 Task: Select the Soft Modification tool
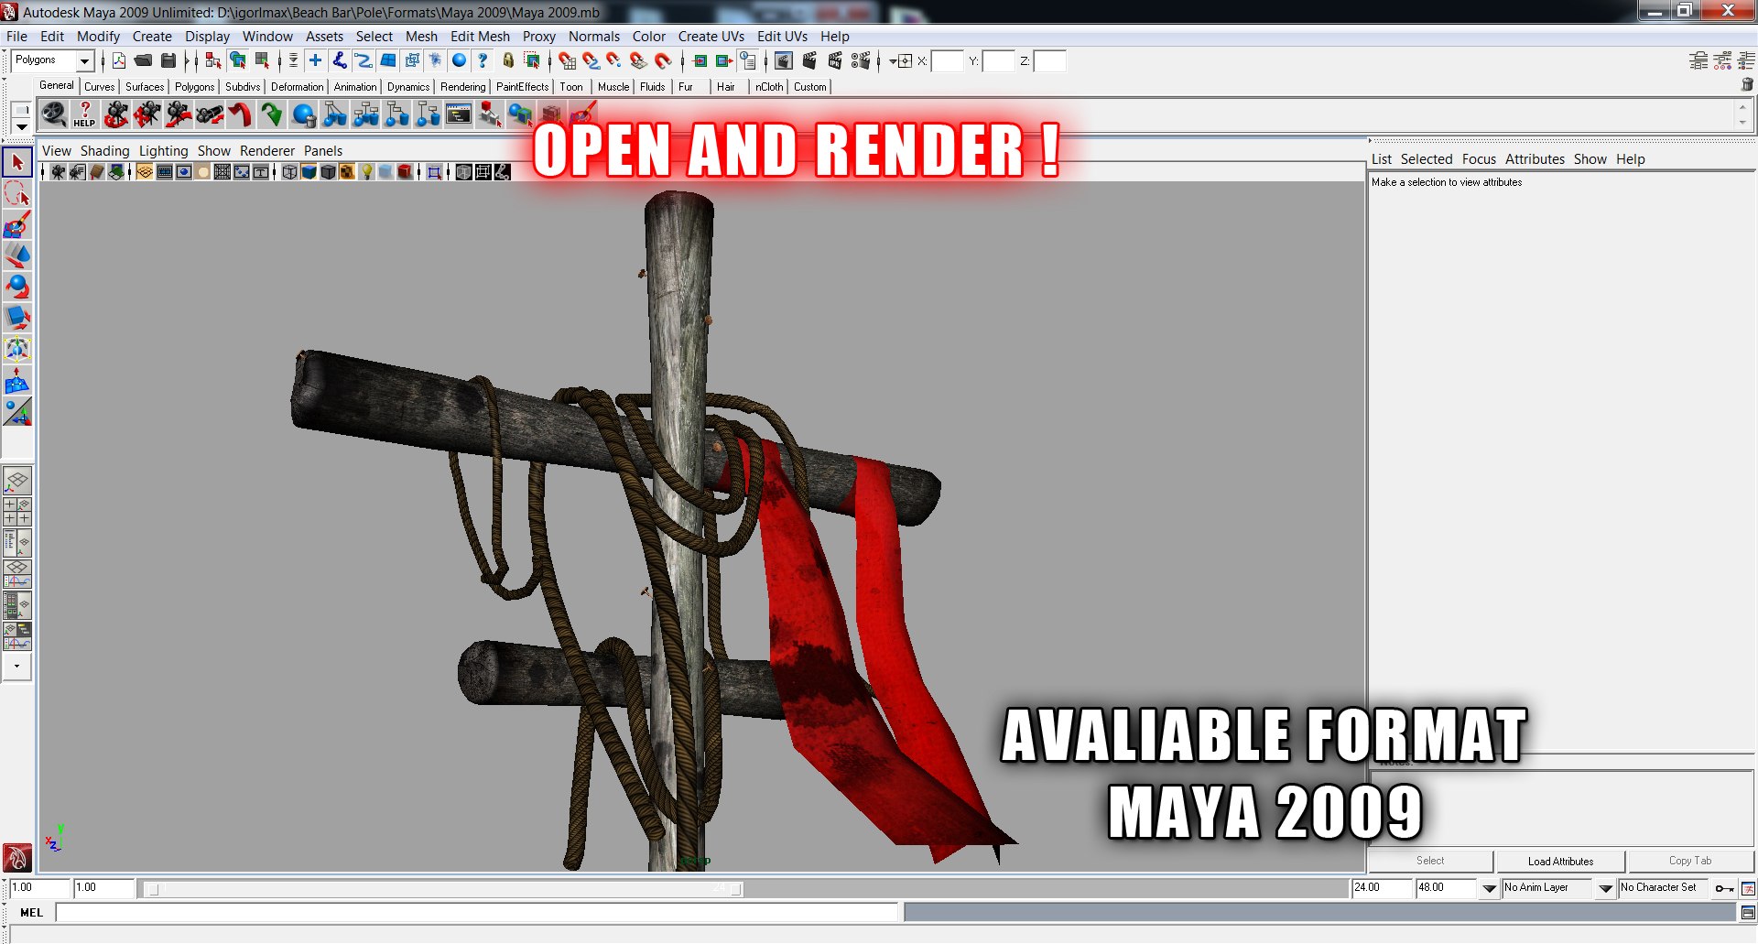point(17,381)
